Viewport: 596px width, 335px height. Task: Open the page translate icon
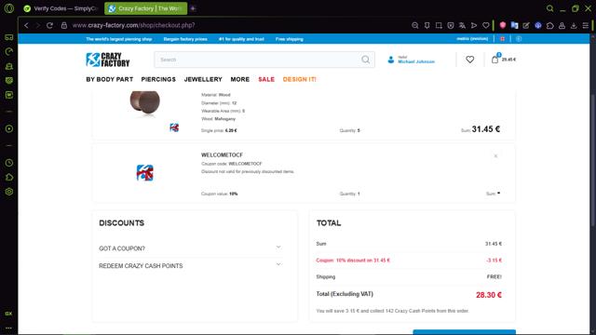[462, 25]
